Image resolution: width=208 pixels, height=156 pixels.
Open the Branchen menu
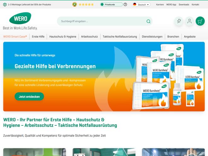tap(173, 37)
